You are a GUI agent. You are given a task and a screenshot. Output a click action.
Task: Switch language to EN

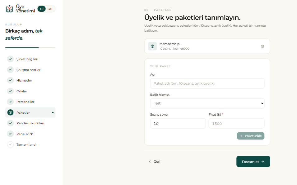coord(50,9)
